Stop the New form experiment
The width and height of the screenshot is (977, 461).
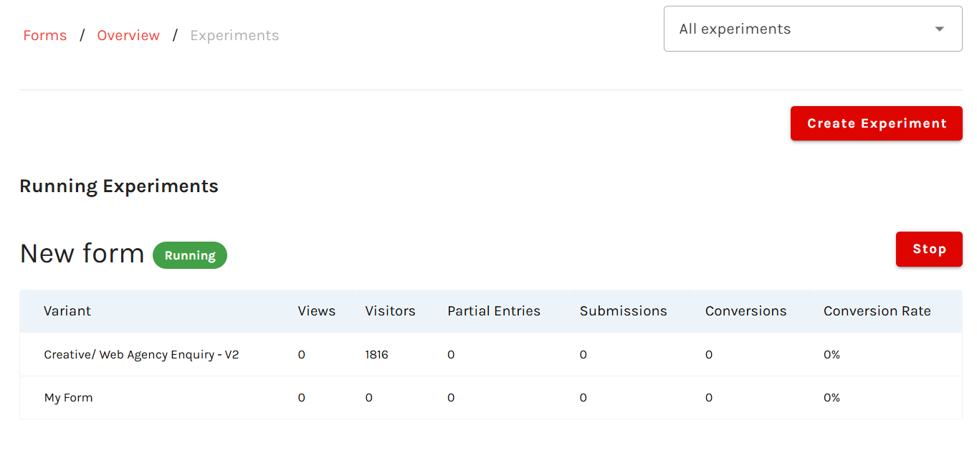[x=928, y=249]
